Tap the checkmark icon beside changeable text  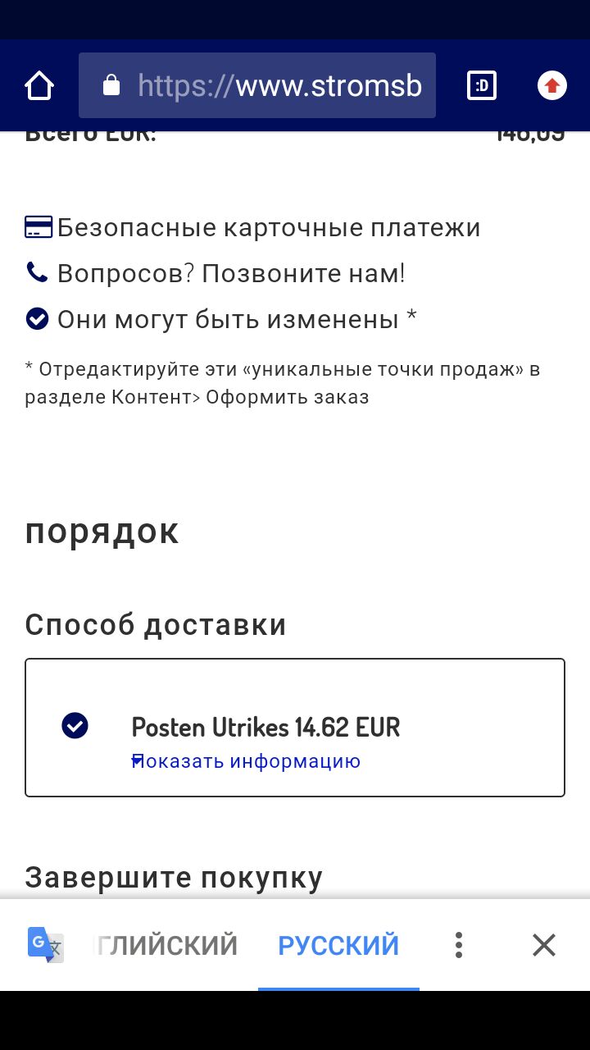38,318
